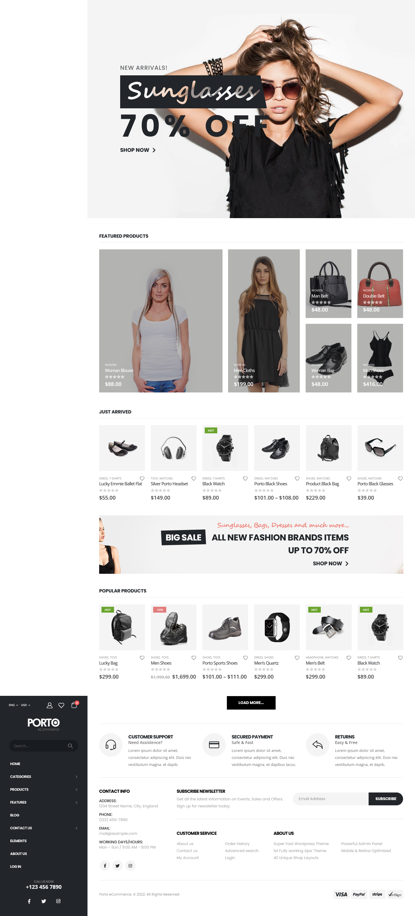Open the USD currency dropdown

pos(26,705)
